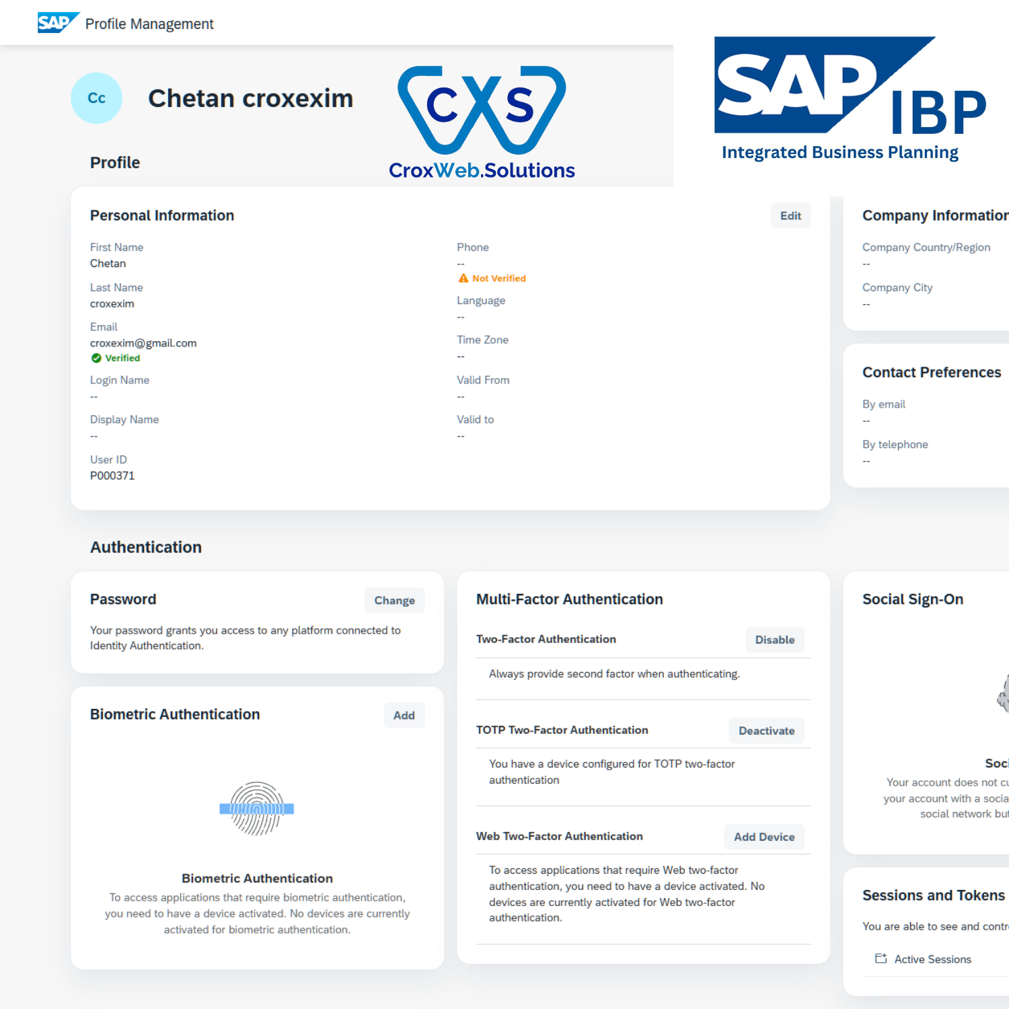Screen dimensions: 1009x1009
Task: Click the Language label
Action: click(x=481, y=301)
